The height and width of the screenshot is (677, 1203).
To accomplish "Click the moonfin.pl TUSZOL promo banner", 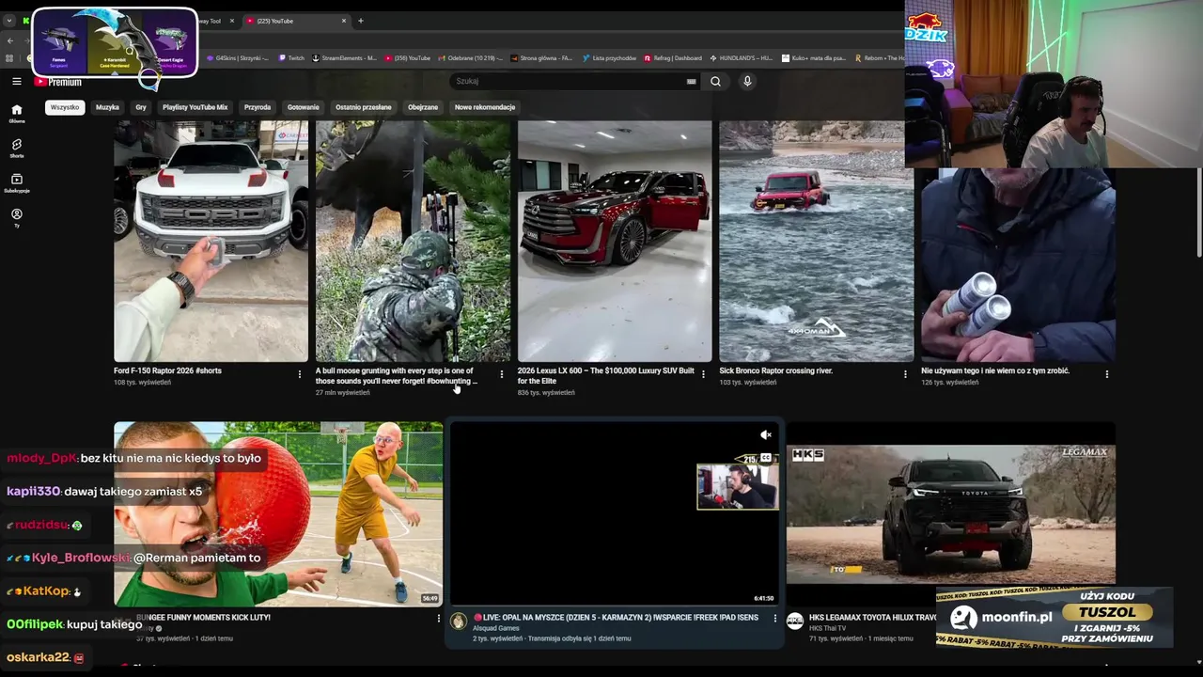I will [x=1055, y=618].
